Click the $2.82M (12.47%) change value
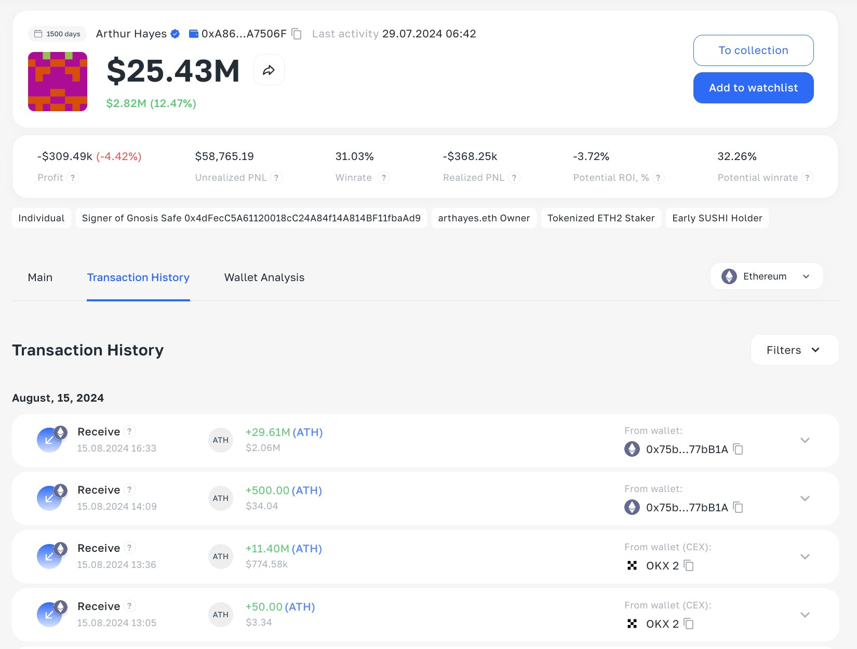Viewport: 857px width, 649px height. [x=151, y=103]
